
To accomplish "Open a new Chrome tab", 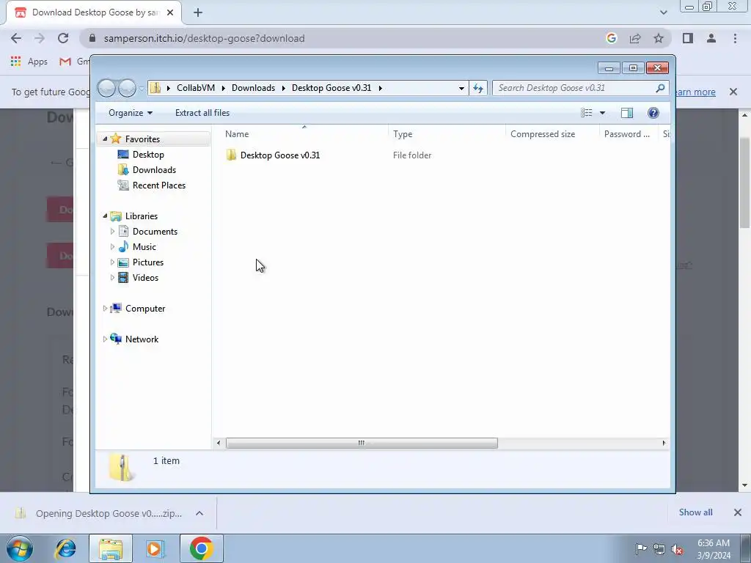I will (x=198, y=13).
